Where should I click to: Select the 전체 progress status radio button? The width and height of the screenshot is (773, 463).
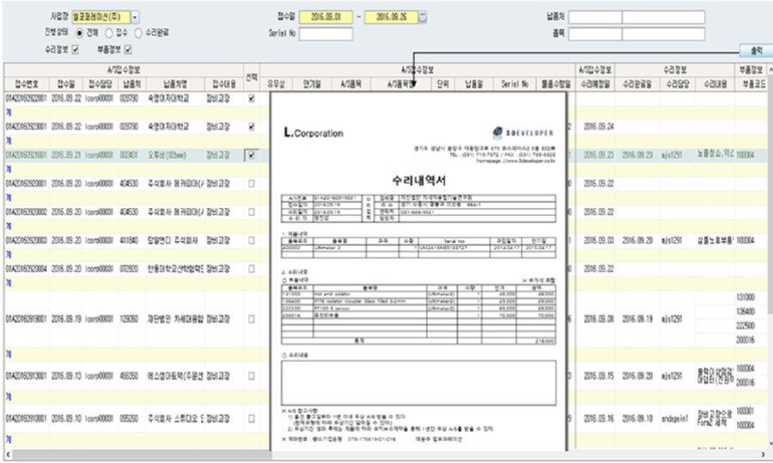79,33
